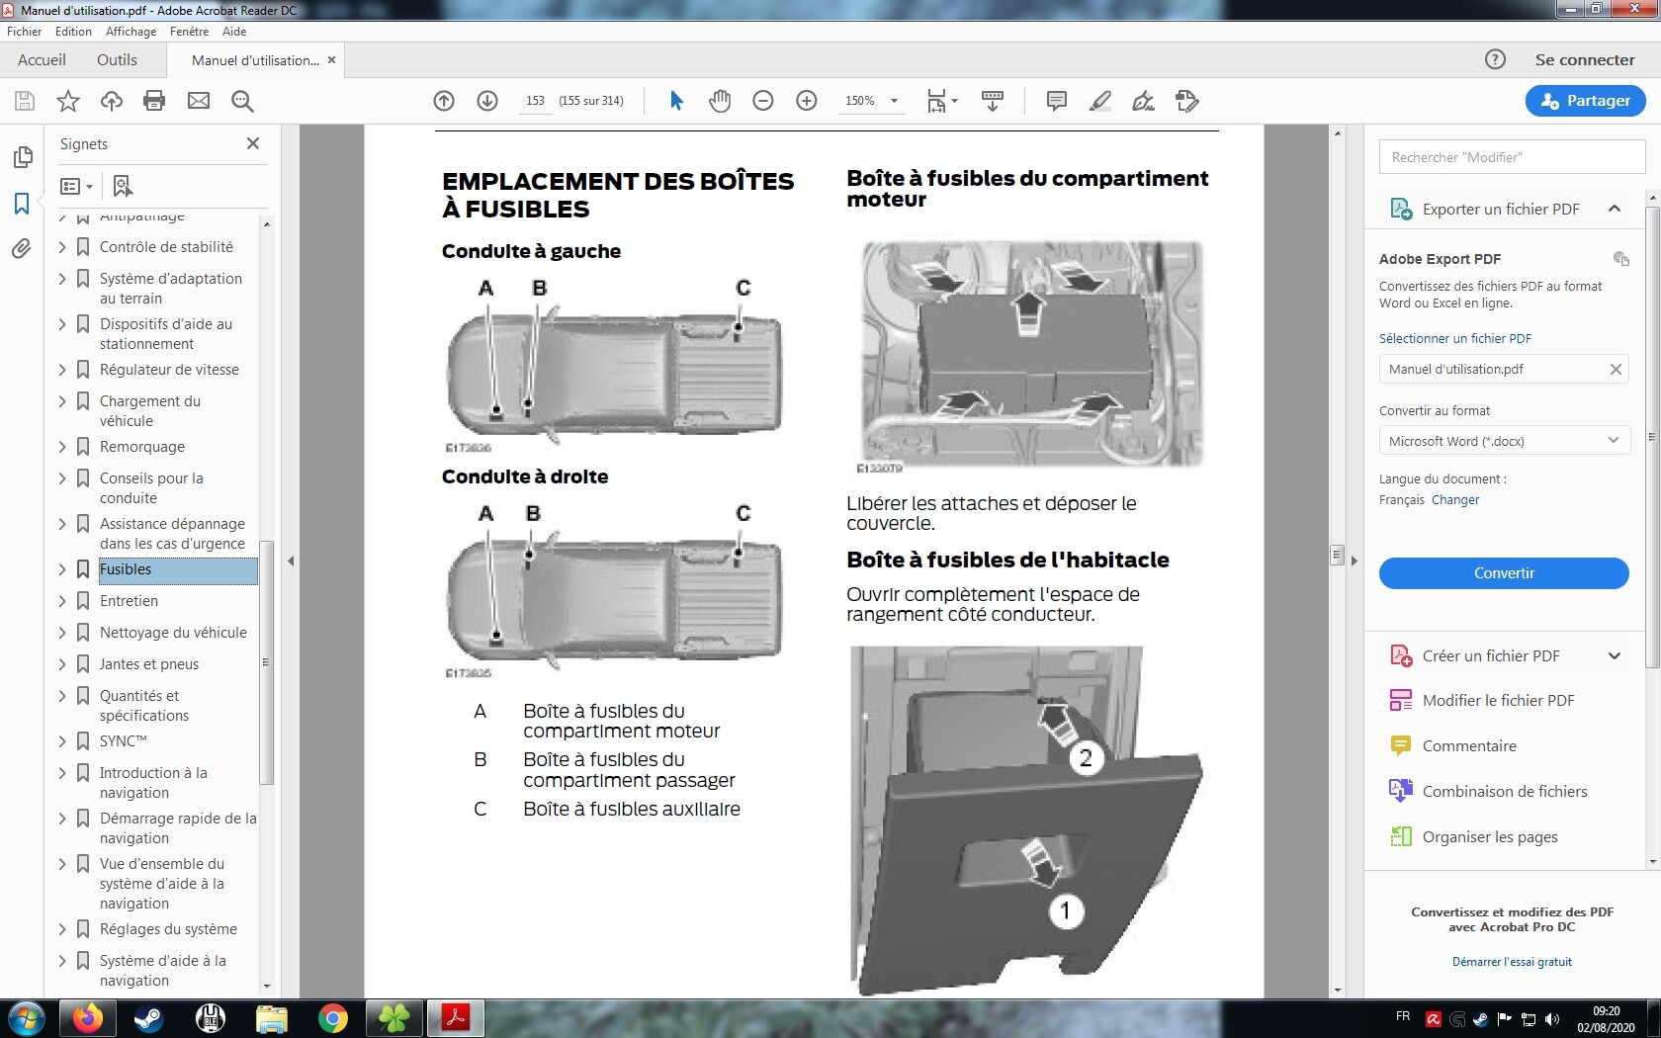
Task: Open Organiser les pages tool
Action: [x=1474, y=837]
